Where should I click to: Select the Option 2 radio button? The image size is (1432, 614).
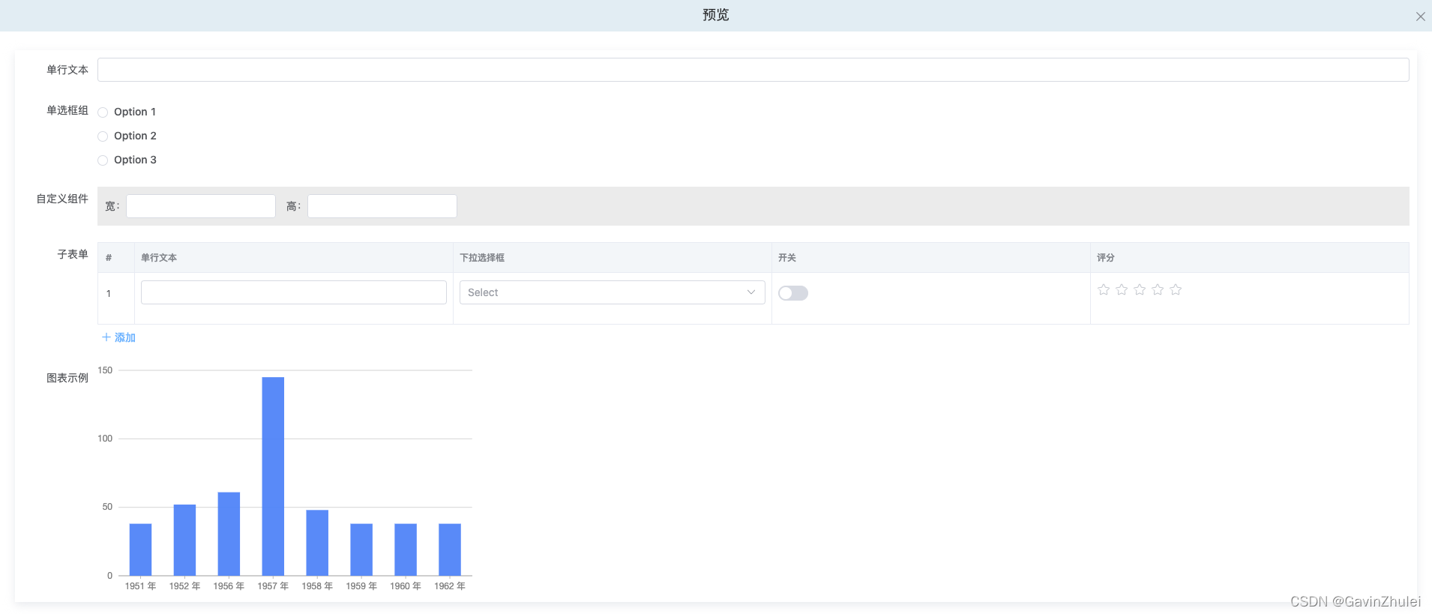(103, 136)
